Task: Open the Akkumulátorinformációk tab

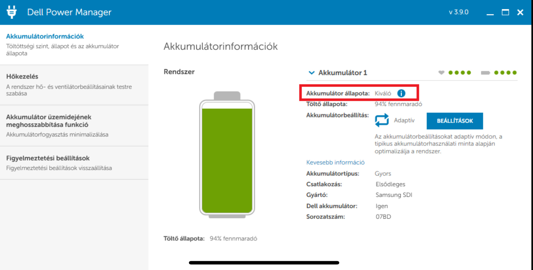Action: coord(45,36)
